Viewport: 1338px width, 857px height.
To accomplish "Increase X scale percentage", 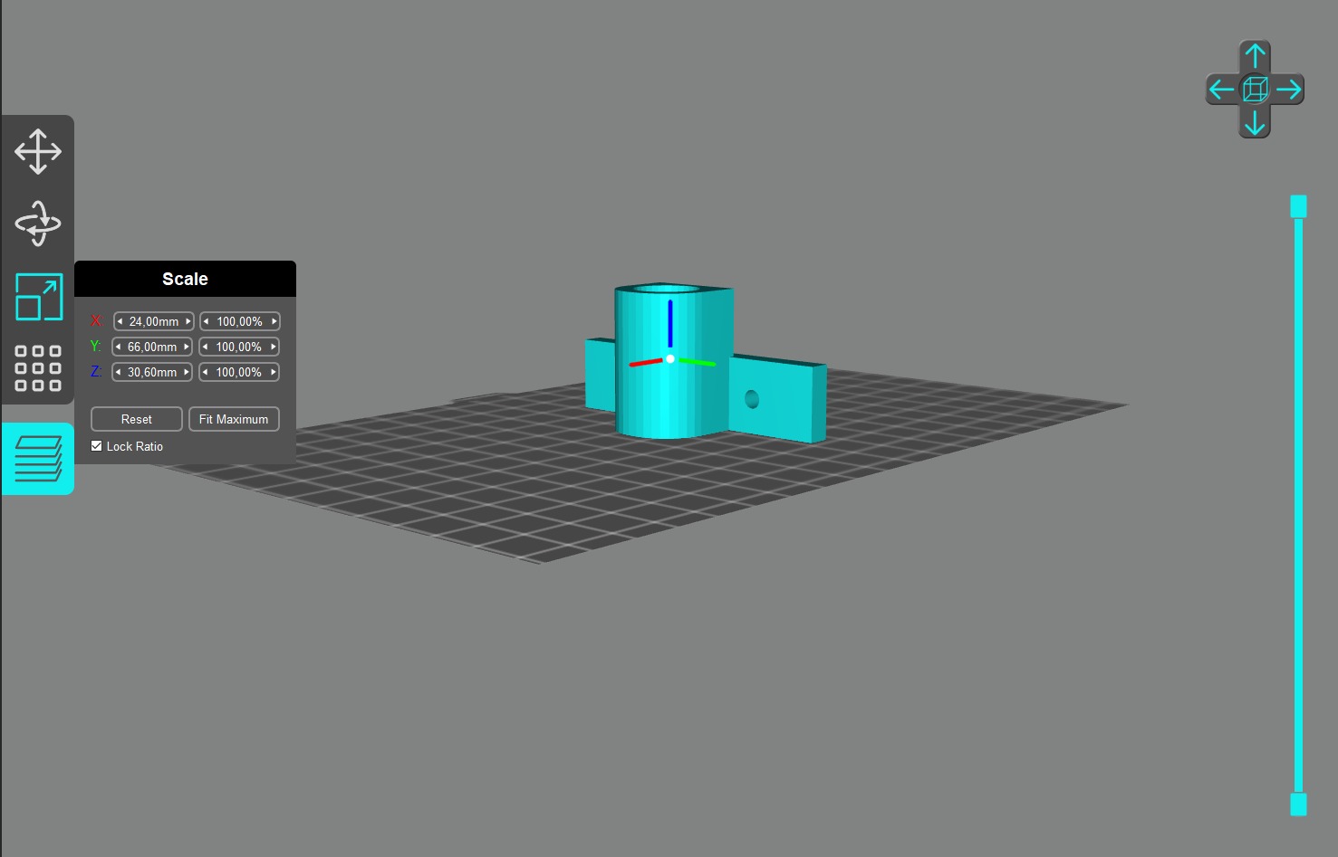I will pyautogui.click(x=274, y=321).
